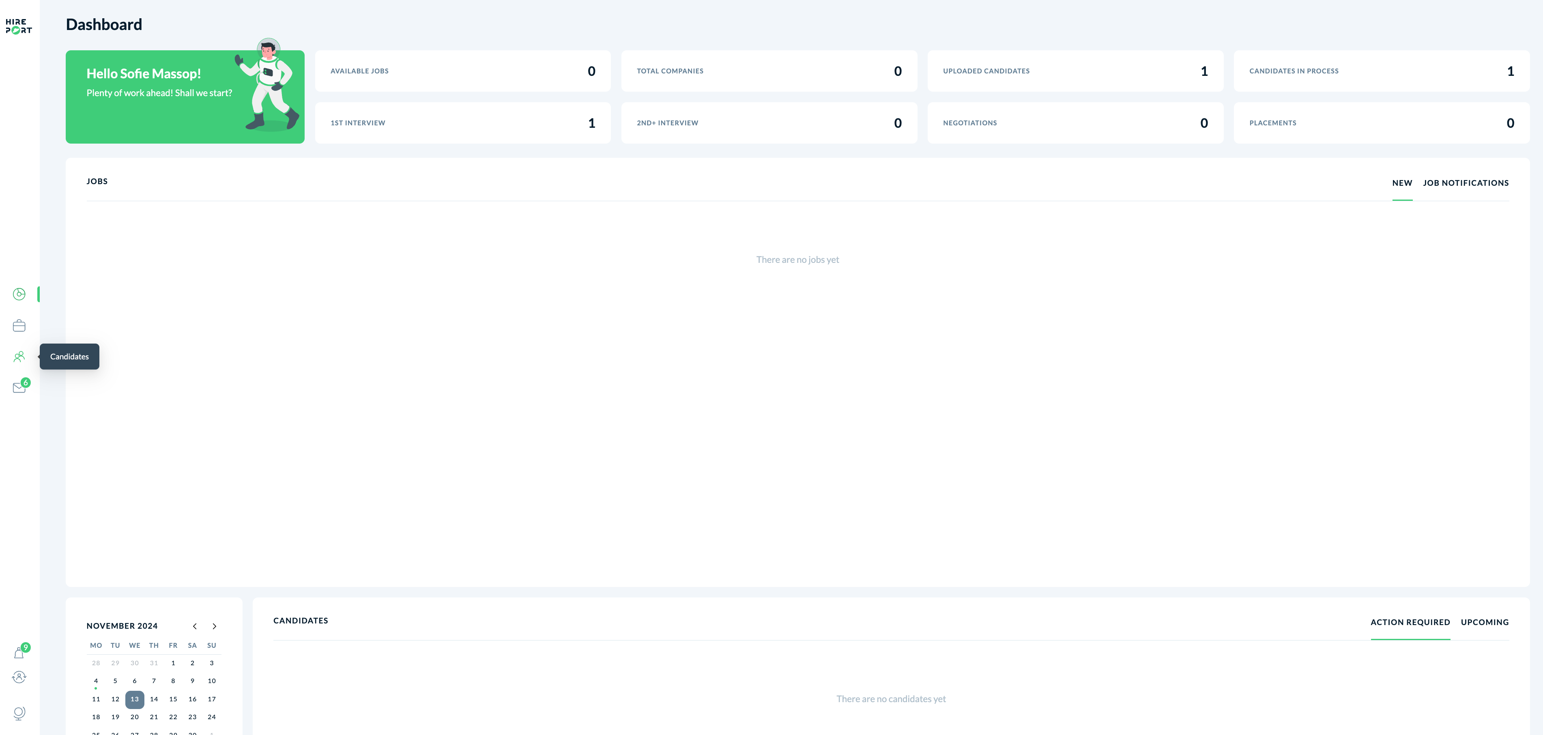The image size is (1543, 735).
Task: Click the 'NOVEMBER 2024' calendar title
Action: coord(122,626)
